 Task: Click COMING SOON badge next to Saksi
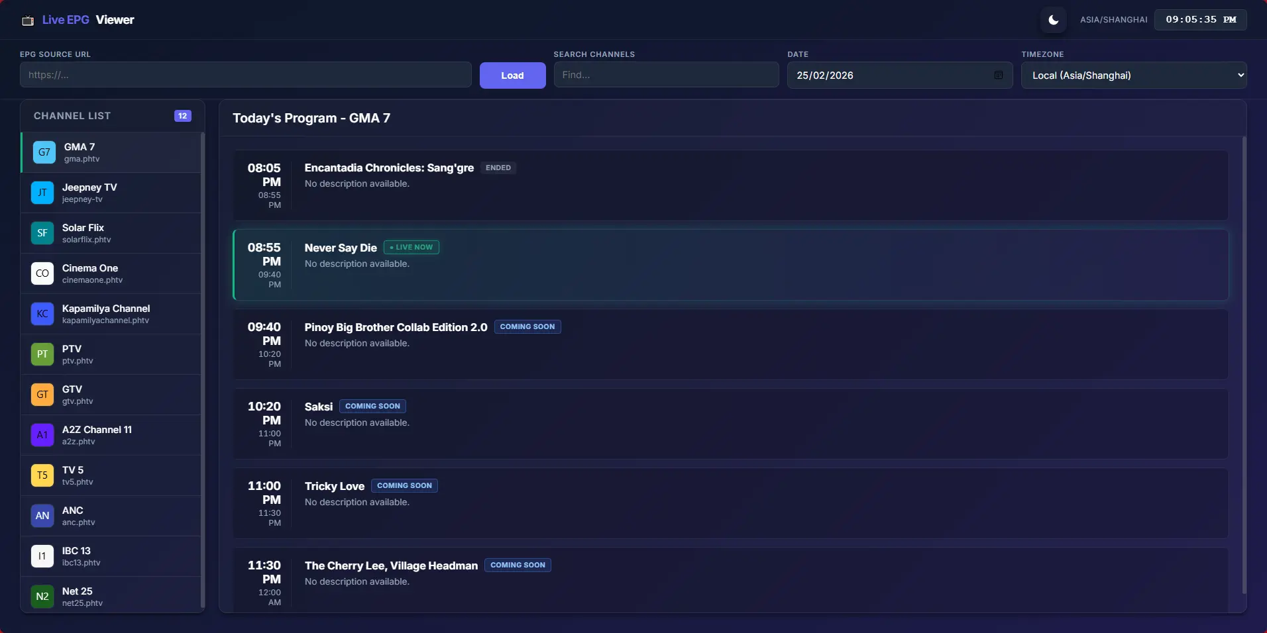point(372,407)
